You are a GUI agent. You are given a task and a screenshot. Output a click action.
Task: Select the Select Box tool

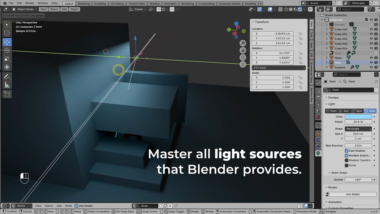7,25
